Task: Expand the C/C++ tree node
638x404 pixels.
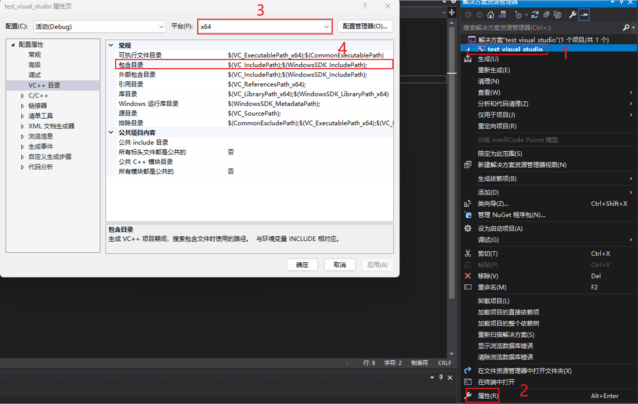Action: tap(22, 96)
